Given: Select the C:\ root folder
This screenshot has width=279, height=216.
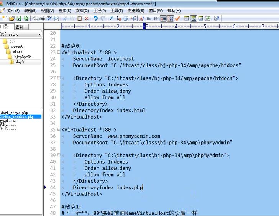Looking at the screenshot, I should 12,41.
